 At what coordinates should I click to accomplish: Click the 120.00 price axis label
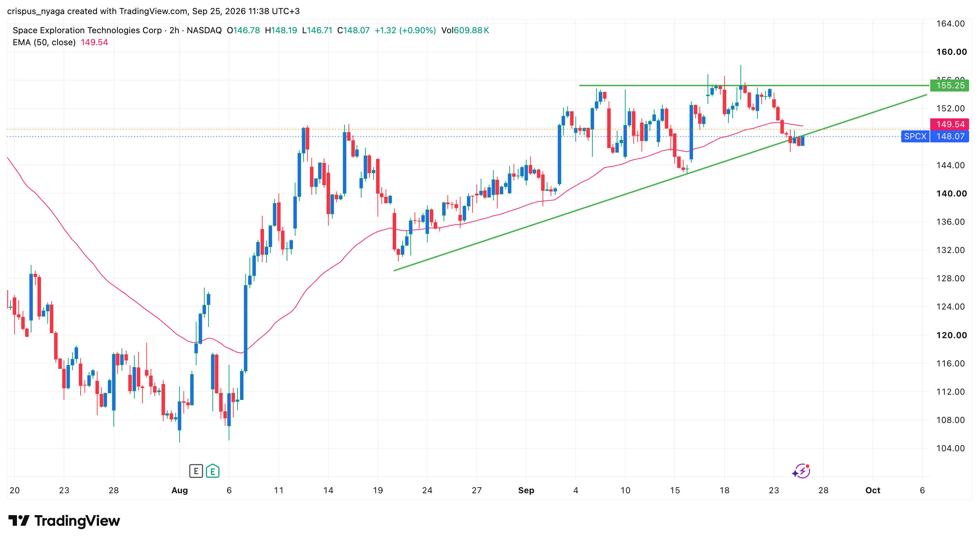click(x=951, y=335)
